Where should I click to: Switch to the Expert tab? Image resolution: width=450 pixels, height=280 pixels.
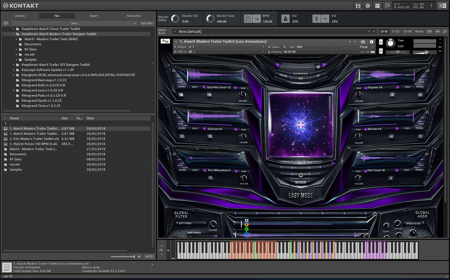tap(94, 16)
